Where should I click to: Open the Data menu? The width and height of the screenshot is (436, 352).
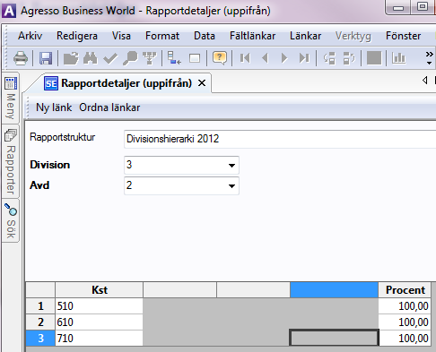(x=205, y=36)
